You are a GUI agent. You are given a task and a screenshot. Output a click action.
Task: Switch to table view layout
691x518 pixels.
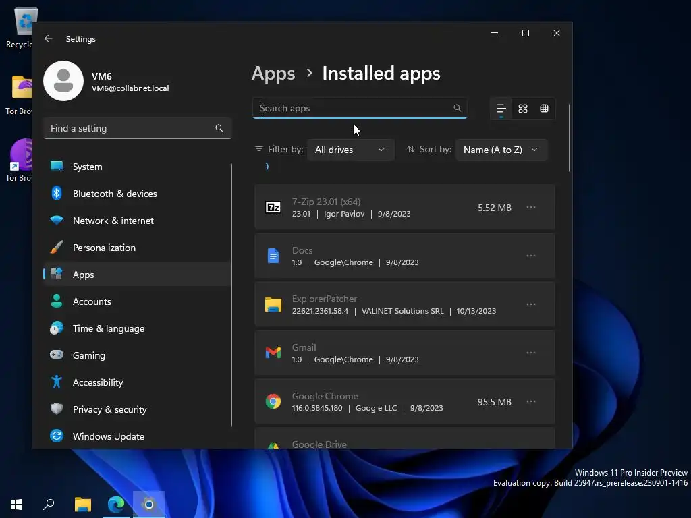545,109
